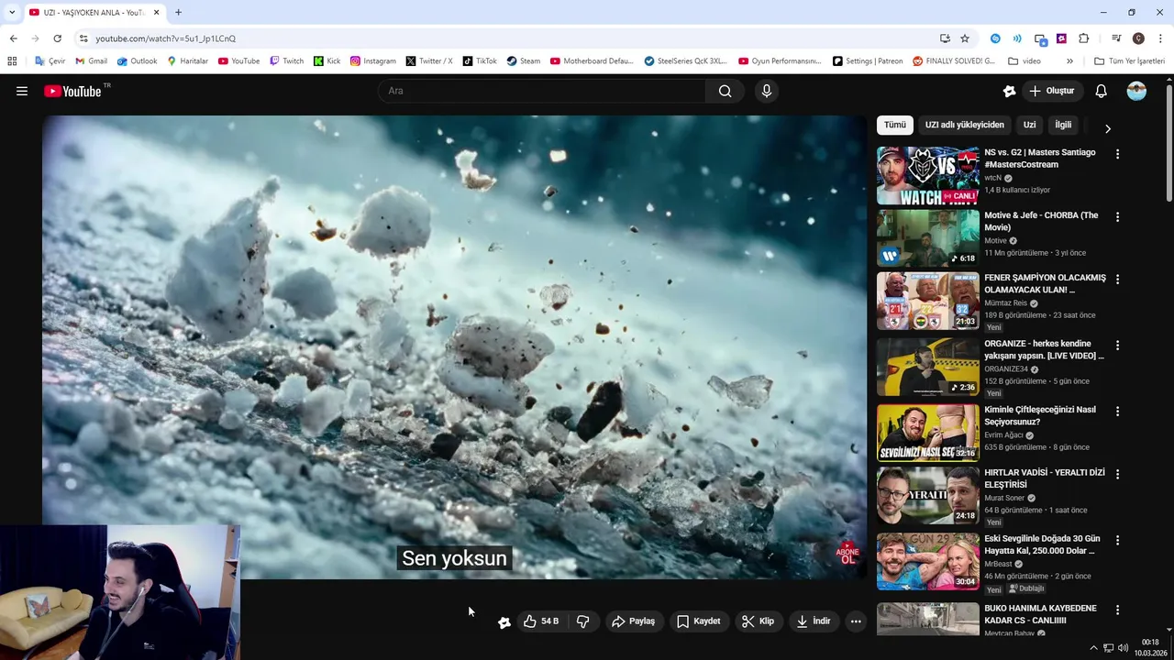This screenshot has height=660, width=1174.
Task: Open the Tüm Yer İşaretleri bookmarks folder
Action: coord(1129,61)
